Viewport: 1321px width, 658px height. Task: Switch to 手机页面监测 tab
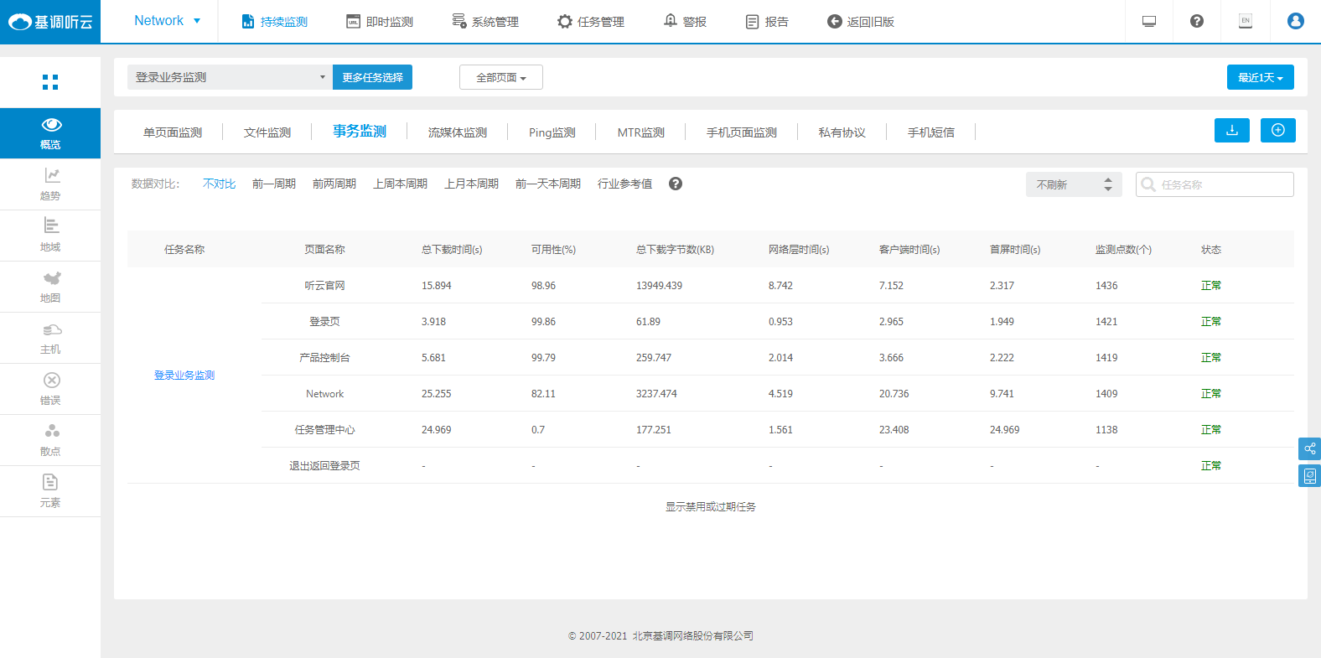click(742, 132)
